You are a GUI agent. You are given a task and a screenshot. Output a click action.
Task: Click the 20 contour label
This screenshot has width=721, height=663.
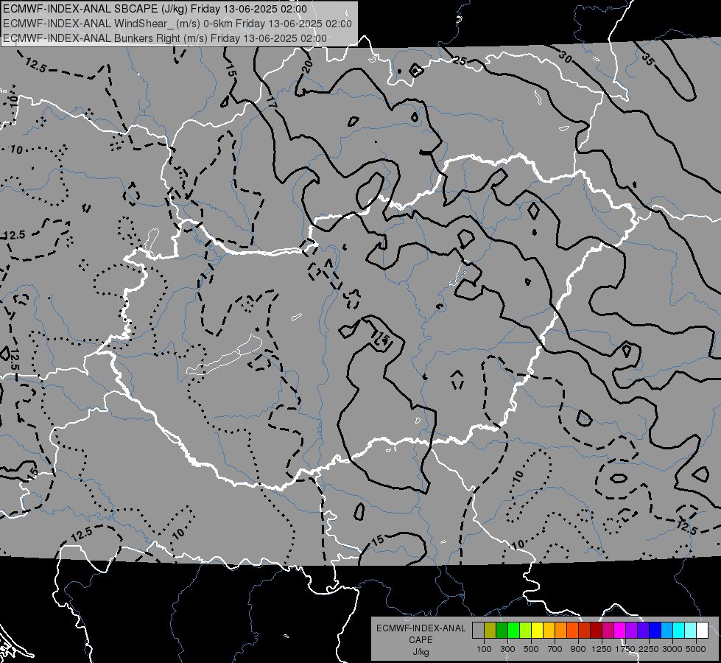308,66
